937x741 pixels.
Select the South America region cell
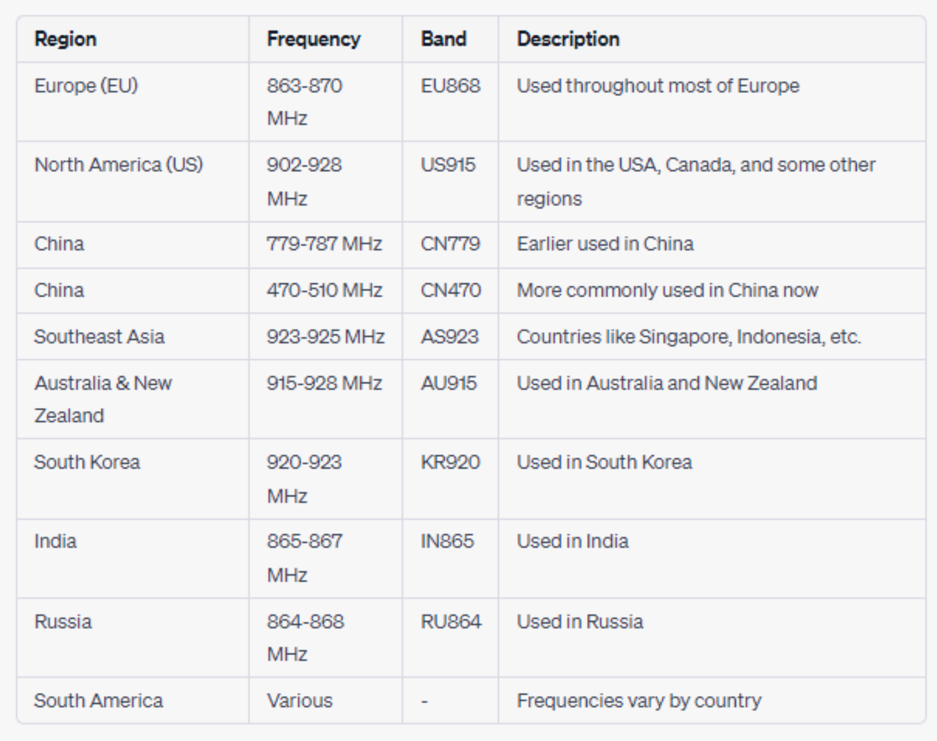(x=99, y=700)
